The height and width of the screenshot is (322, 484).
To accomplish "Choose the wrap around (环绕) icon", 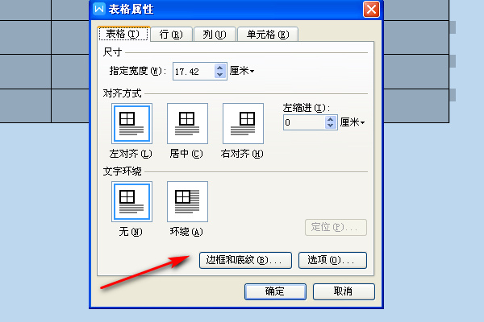I will click(187, 201).
